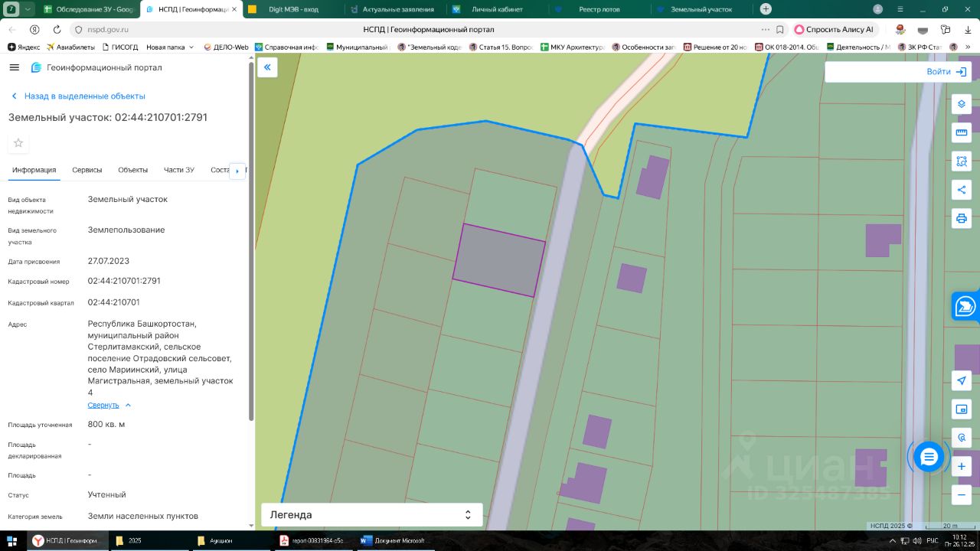Open a new browser tab with plus
Image resolution: width=980 pixels, height=551 pixels.
coord(766,9)
